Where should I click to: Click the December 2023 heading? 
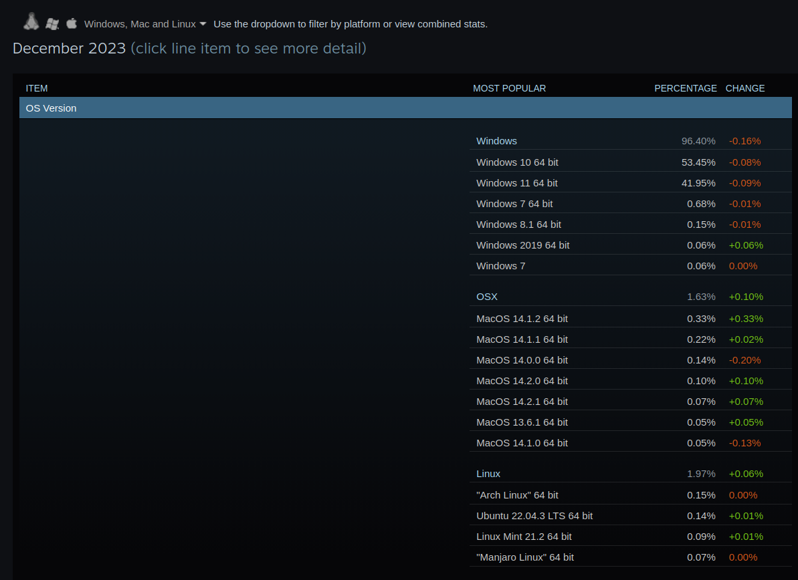tap(69, 48)
